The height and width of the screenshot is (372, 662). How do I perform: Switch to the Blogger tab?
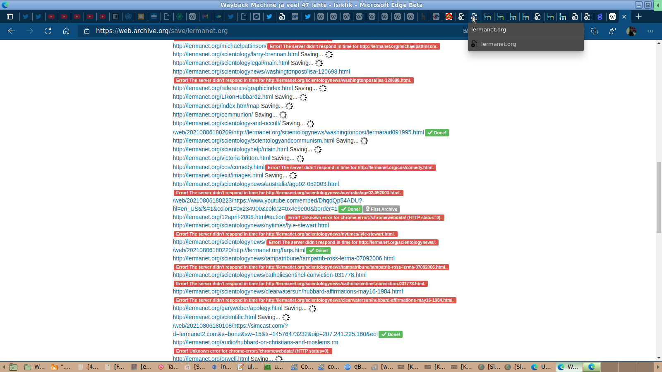pos(141,17)
